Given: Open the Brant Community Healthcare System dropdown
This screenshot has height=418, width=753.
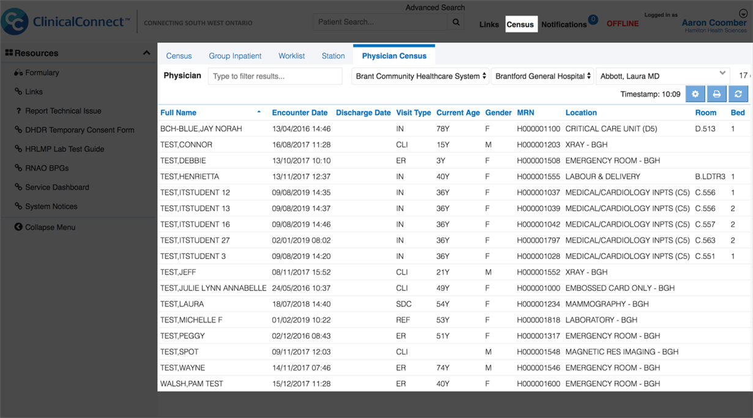Looking at the screenshot, I should [420, 76].
